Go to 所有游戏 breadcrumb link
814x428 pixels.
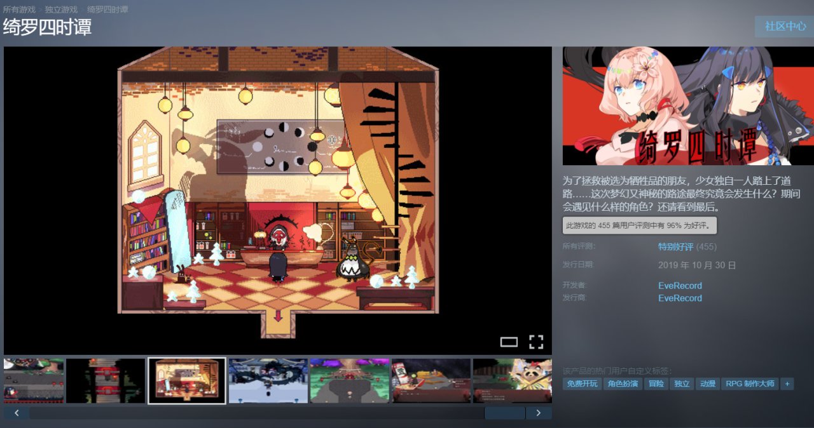(19, 10)
